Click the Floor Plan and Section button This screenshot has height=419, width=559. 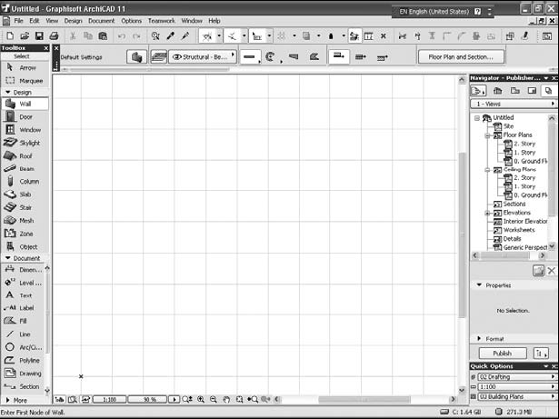(x=461, y=56)
